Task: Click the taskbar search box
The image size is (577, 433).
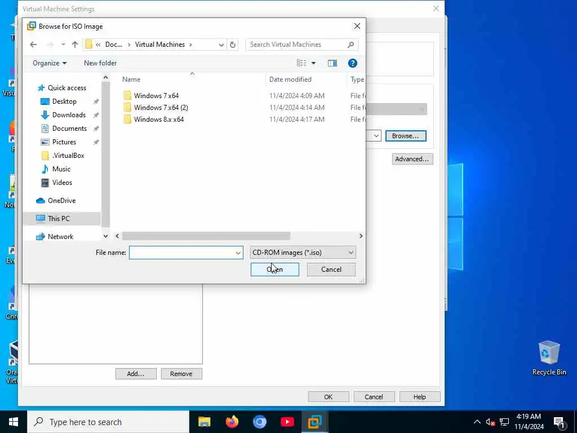Action: [x=108, y=422]
